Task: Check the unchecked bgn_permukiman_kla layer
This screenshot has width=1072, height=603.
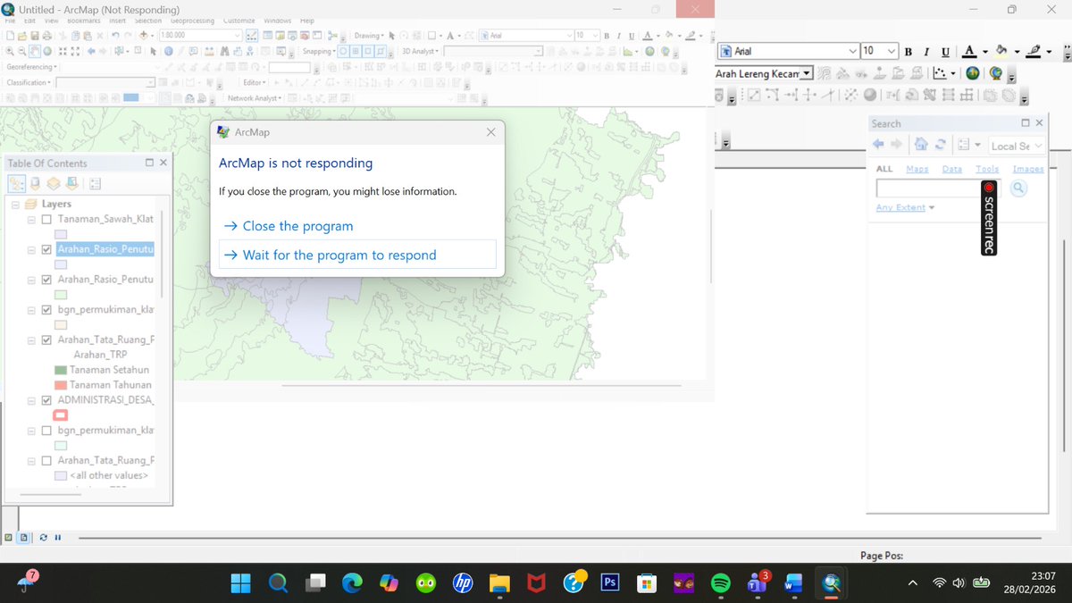Action: [46, 431]
